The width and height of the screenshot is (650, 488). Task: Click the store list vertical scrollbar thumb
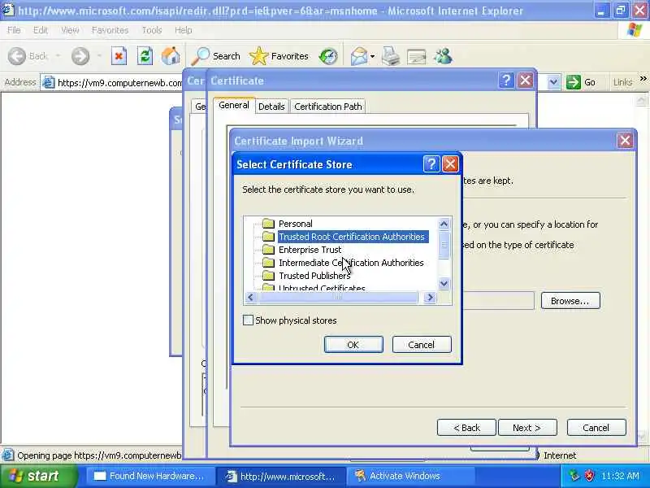coord(444,245)
